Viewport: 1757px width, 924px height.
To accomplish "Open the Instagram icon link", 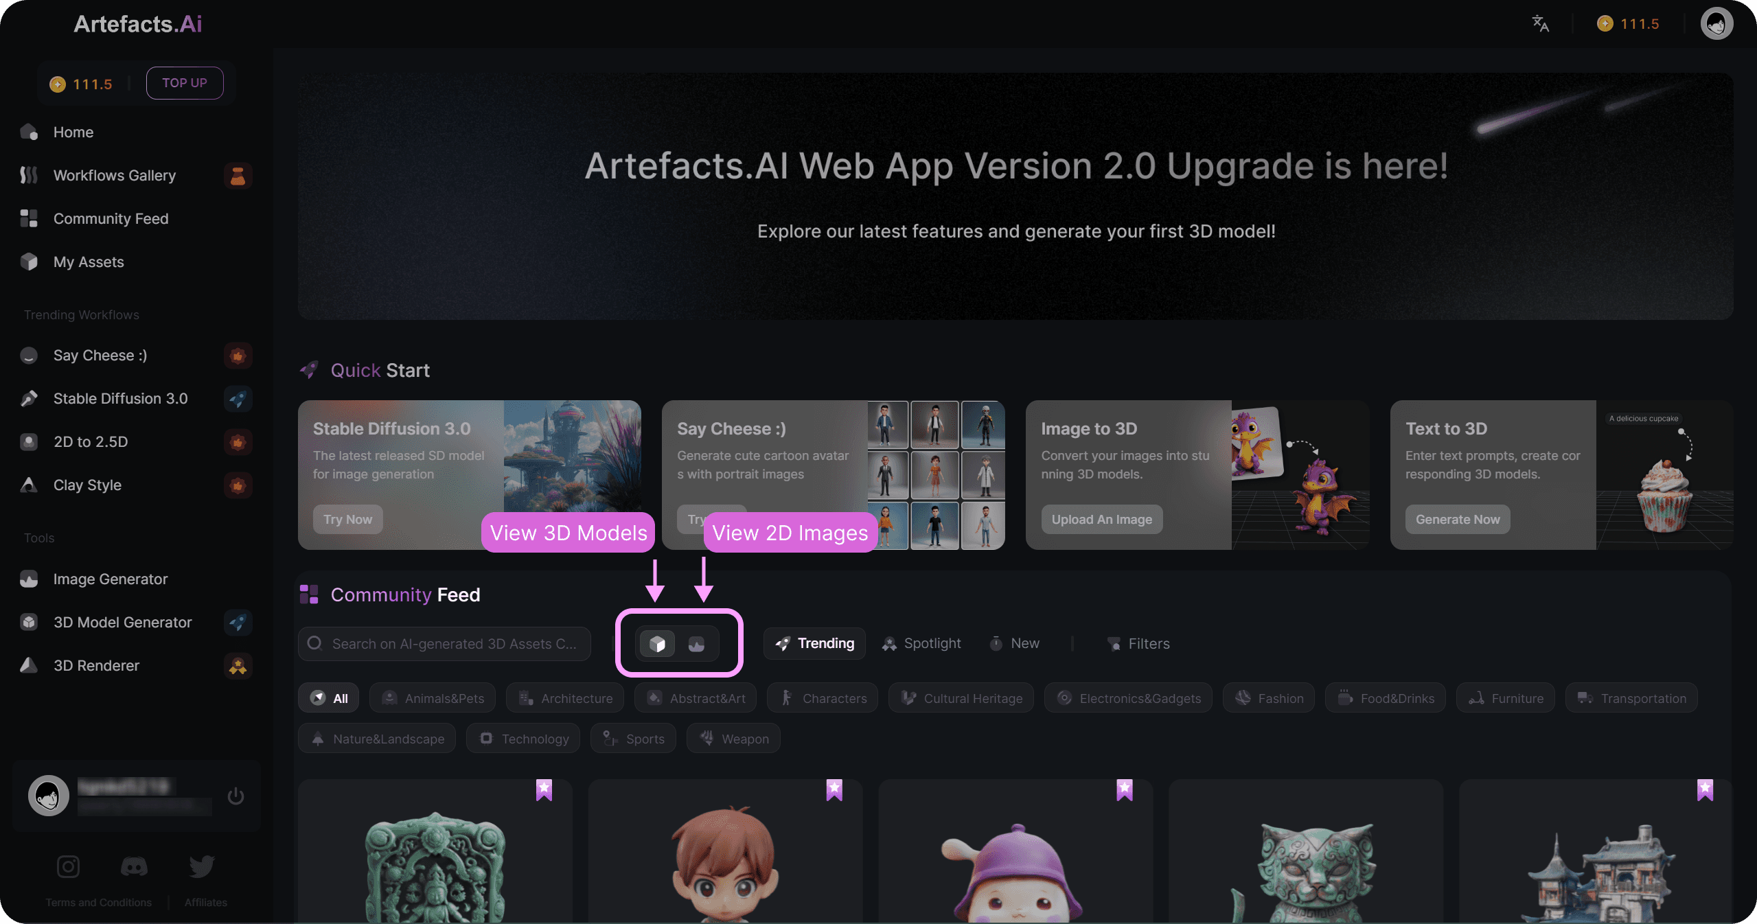I will pos(68,866).
